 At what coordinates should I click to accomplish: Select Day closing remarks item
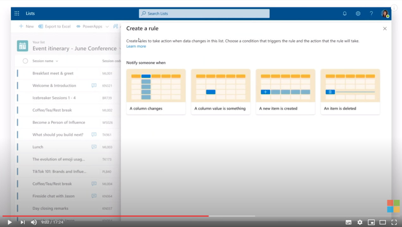pos(50,208)
